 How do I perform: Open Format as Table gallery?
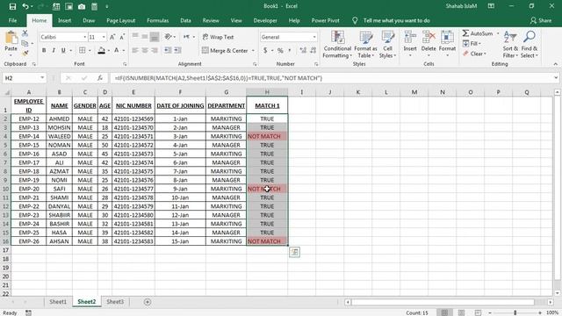click(x=365, y=45)
